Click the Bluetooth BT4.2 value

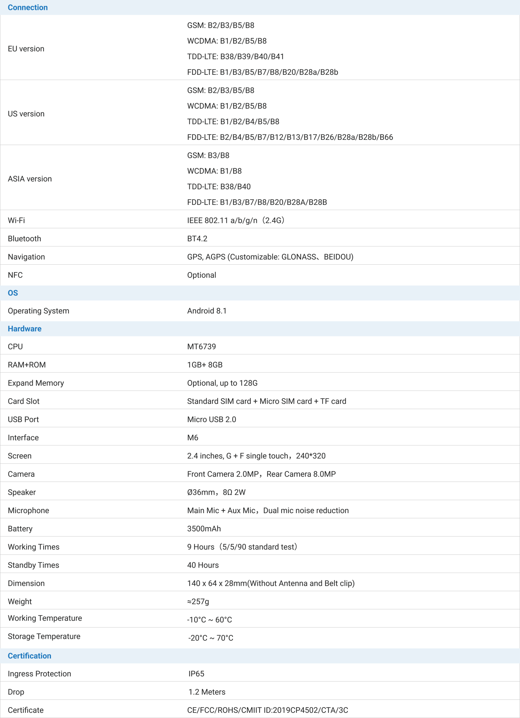coord(197,239)
